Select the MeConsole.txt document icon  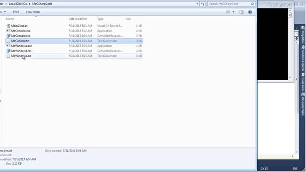click(x=8, y=41)
